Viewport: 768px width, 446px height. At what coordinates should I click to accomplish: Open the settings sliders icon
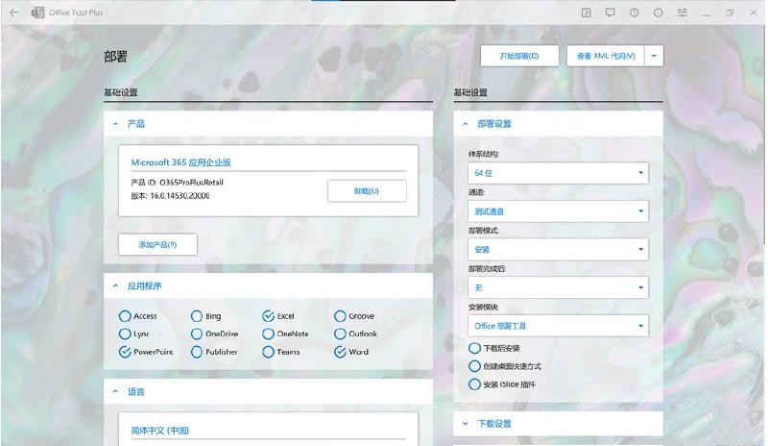tap(682, 12)
